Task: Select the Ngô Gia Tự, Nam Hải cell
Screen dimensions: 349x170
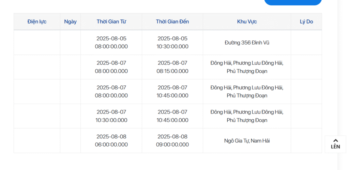Action: [247, 141]
